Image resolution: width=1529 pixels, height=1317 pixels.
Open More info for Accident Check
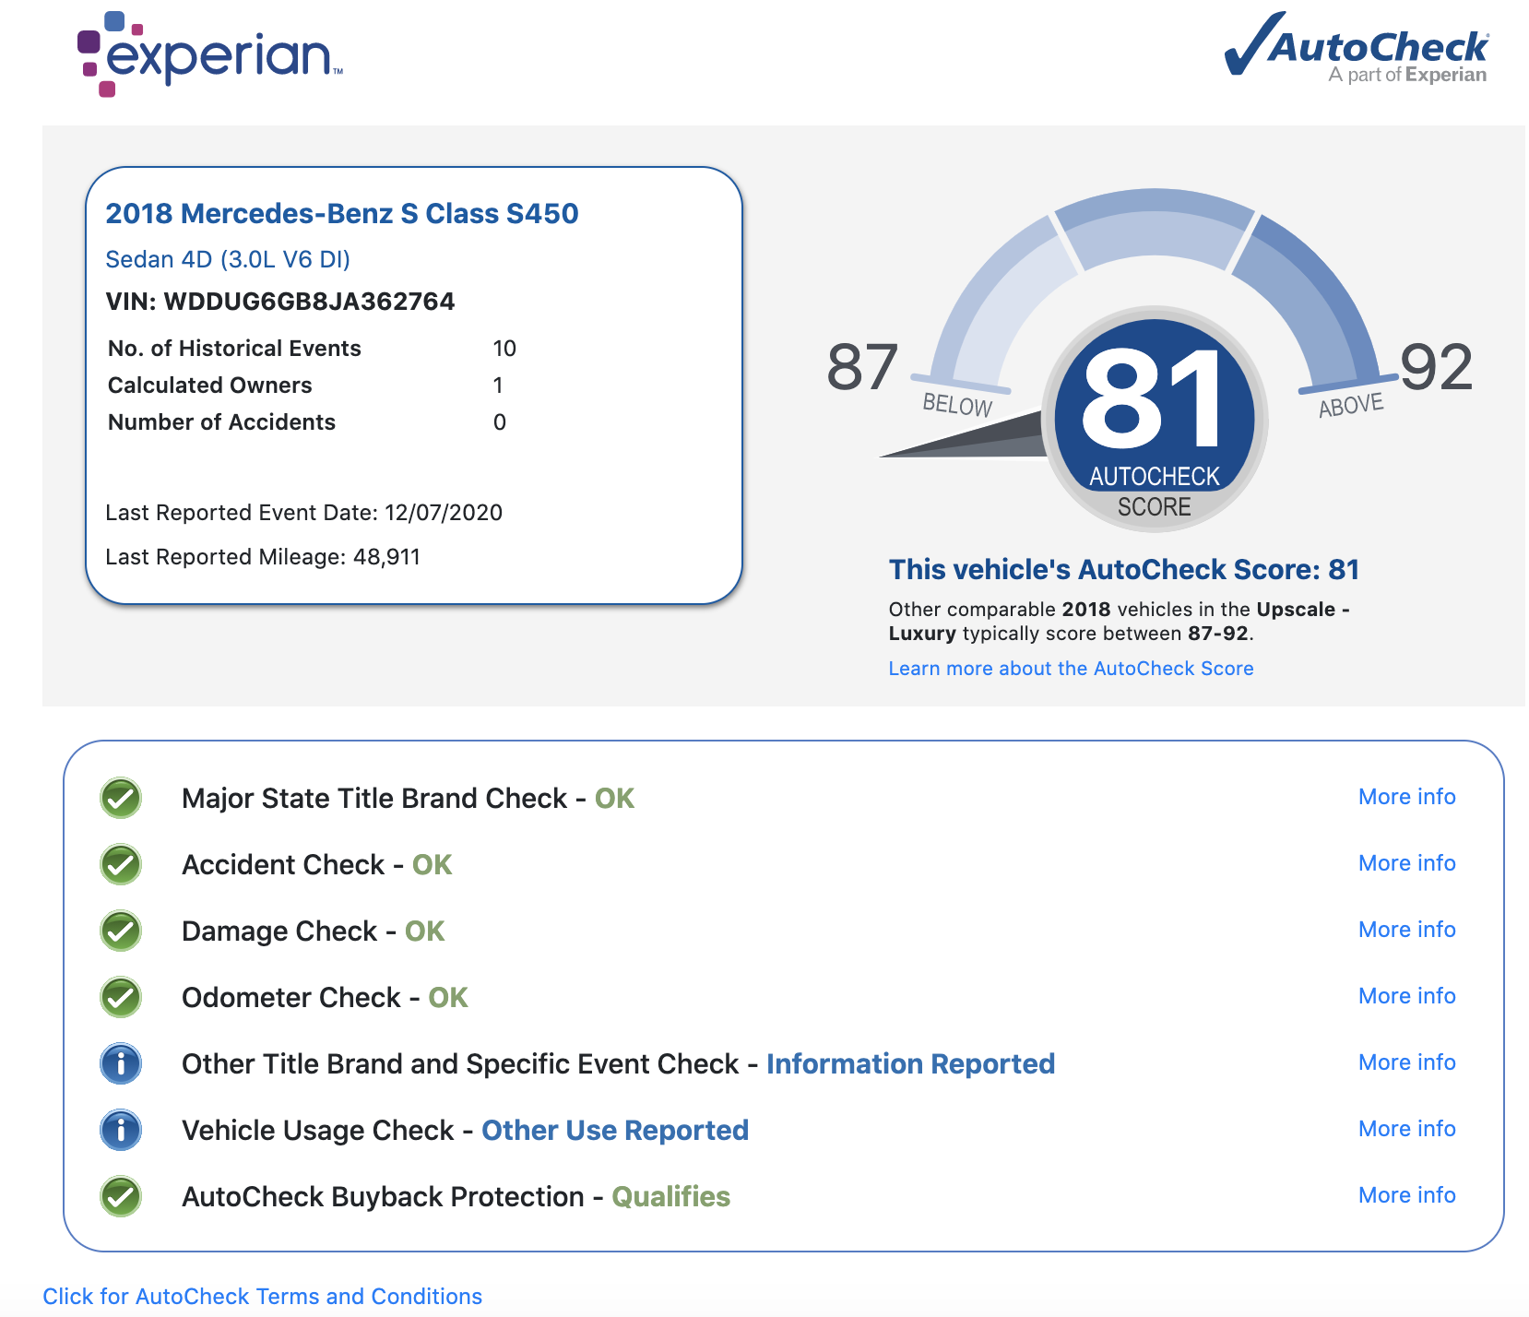[1406, 863]
